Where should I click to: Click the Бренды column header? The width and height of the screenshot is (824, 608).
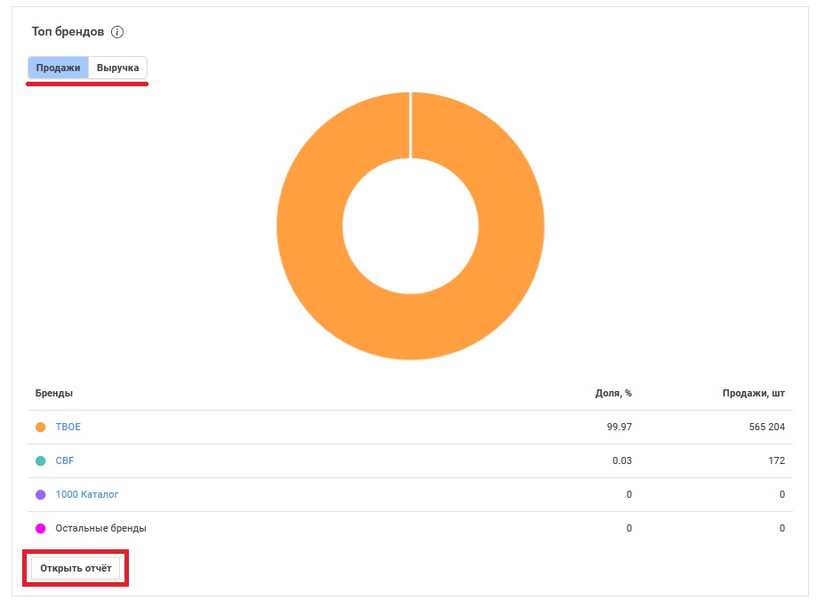point(54,393)
